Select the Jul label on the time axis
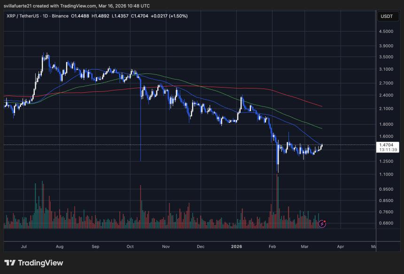 pos(23,246)
